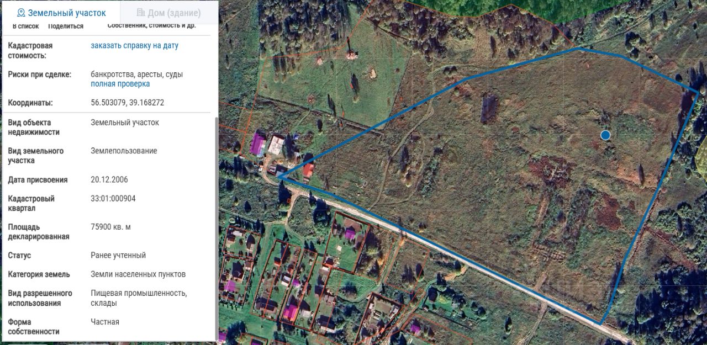Click the map pin icon on Земельный участок tab
Image resolution: width=707 pixels, height=345 pixels.
(21, 13)
